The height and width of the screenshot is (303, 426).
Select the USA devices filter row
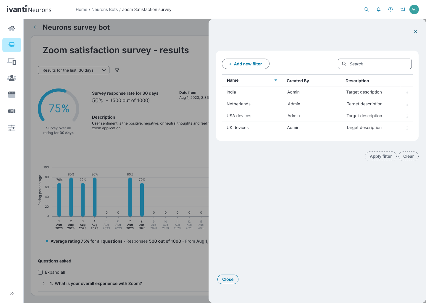[317, 116]
